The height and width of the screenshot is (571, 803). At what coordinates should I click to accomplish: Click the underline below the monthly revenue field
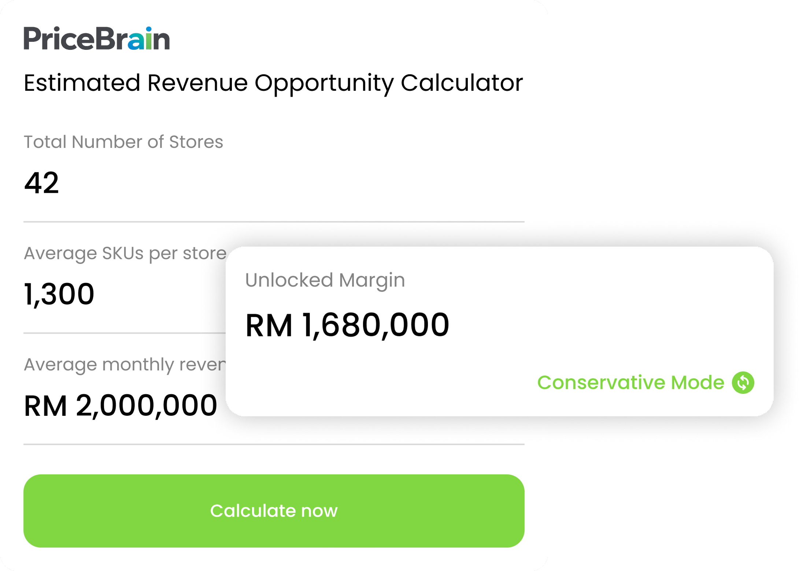[274, 444]
